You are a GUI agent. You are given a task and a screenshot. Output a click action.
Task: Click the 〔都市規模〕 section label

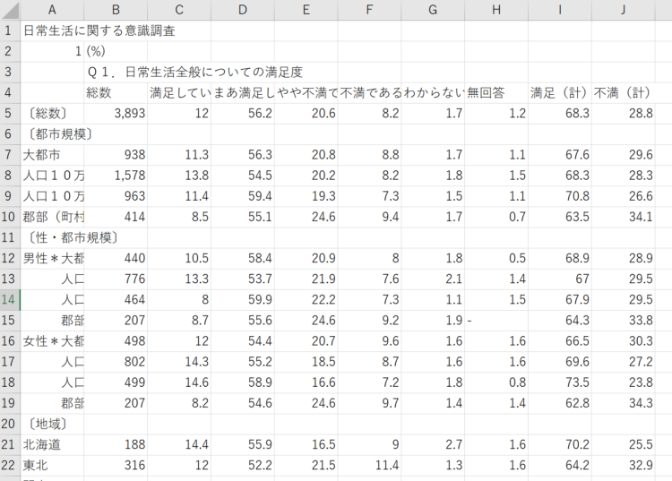(60, 134)
